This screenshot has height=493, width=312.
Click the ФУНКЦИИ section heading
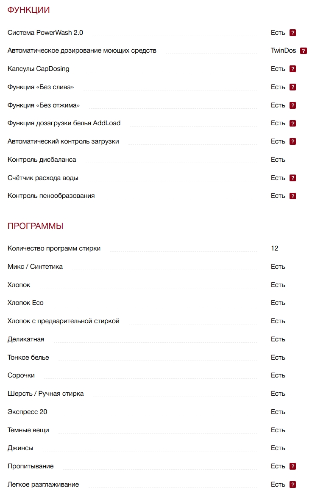(x=28, y=10)
